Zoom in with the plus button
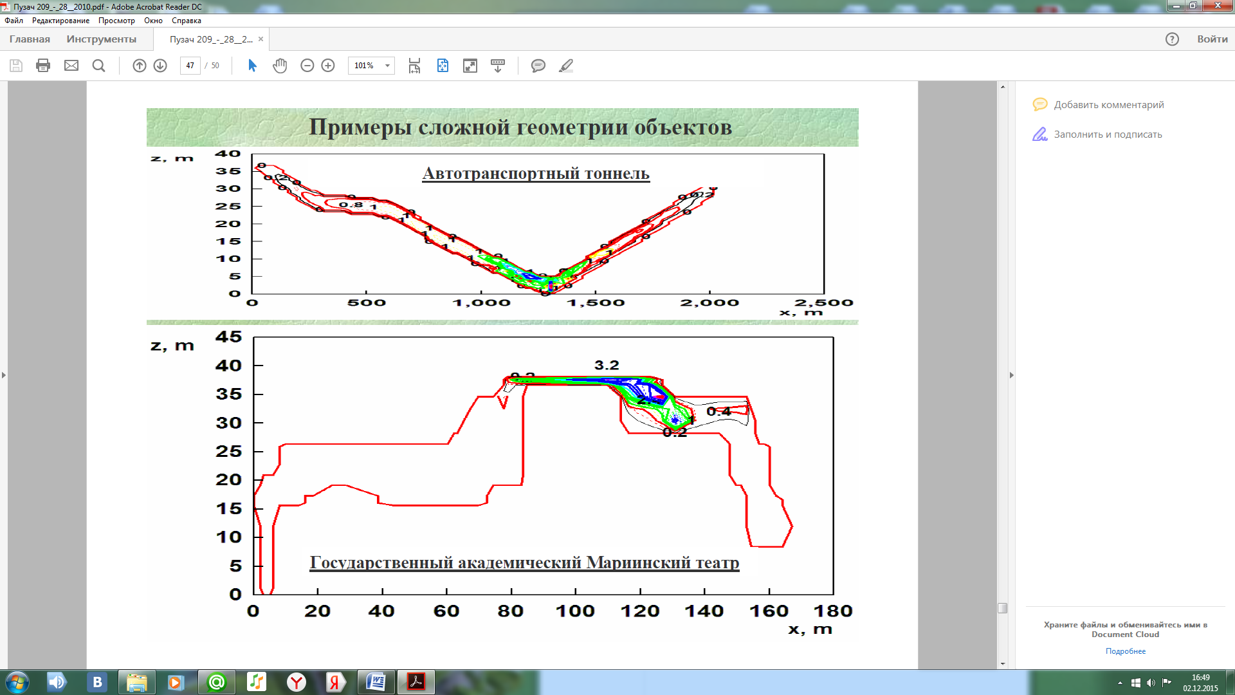1235x695 pixels. [328, 66]
